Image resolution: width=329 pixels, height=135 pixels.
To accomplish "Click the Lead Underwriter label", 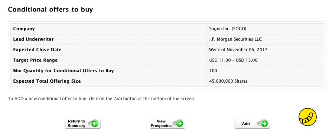I will (x=33, y=39).
